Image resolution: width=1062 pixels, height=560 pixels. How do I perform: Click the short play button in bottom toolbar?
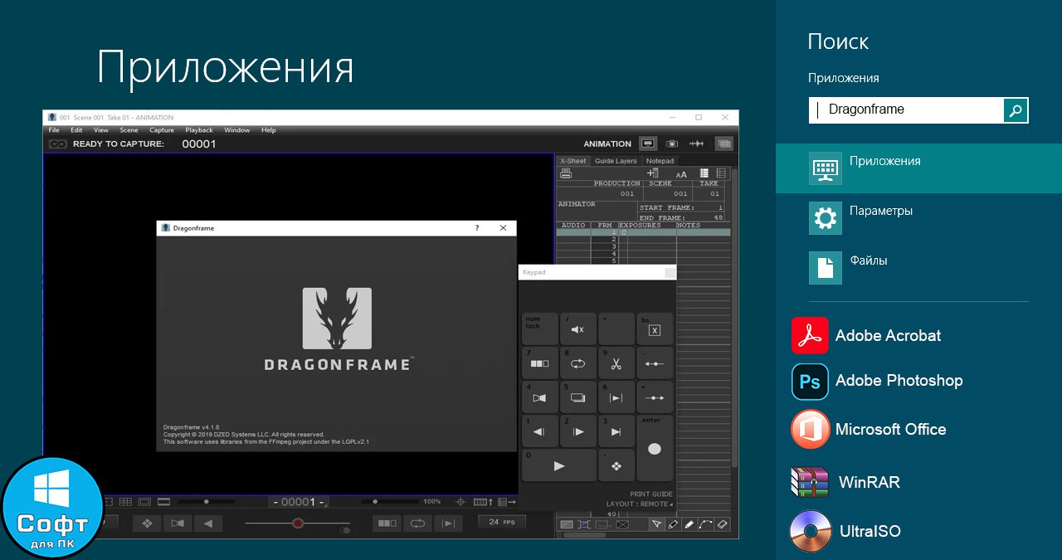pos(386,523)
